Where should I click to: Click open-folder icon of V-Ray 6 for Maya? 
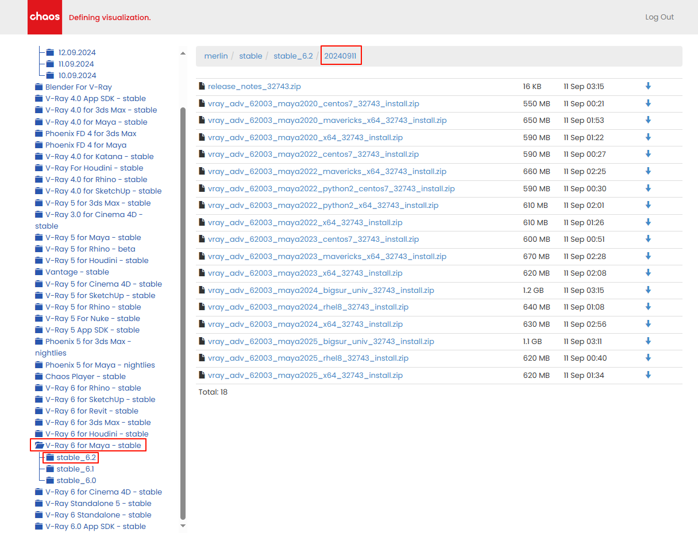(x=39, y=446)
